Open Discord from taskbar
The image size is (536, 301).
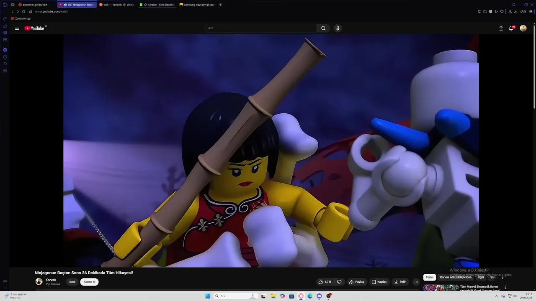(319, 296)
